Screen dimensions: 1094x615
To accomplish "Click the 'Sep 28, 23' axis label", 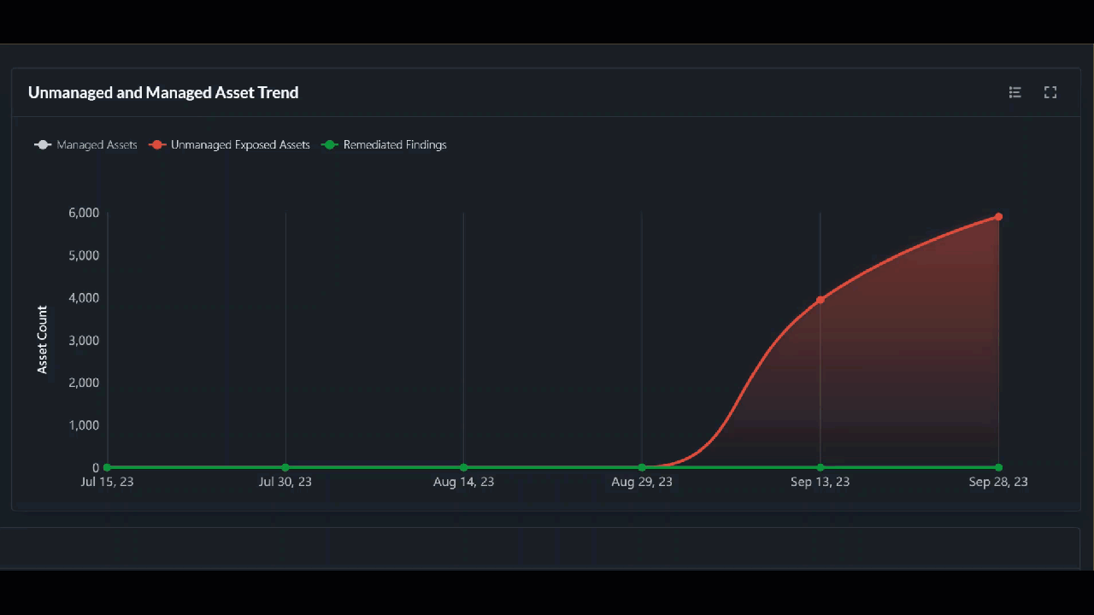I will (998, 482).
